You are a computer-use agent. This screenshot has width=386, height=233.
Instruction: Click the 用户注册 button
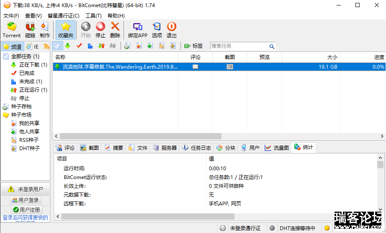click(27, 210)
